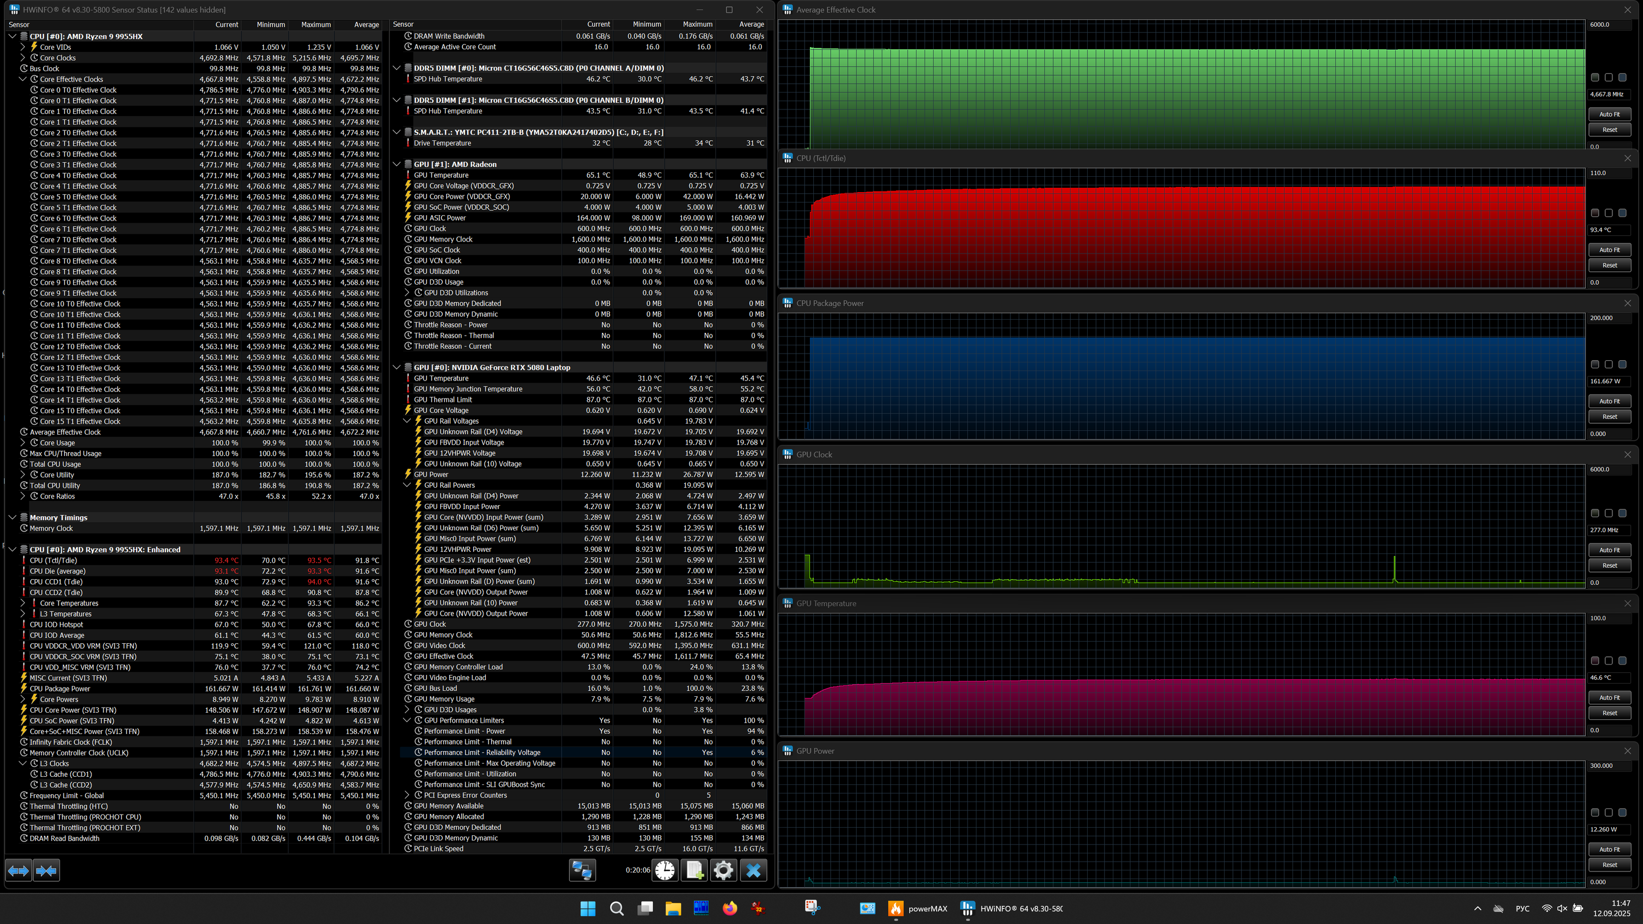Reset elapsed time with clock icon

(665, 870)
